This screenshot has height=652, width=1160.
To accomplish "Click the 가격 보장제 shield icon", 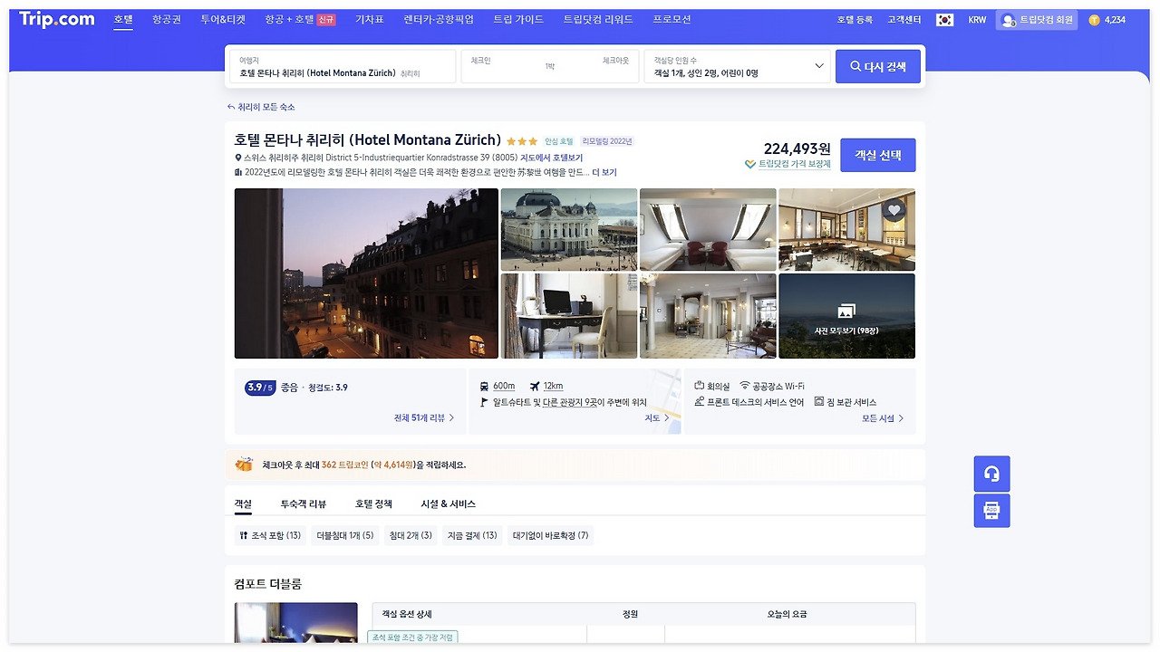I will pyautogui.click(x=750, y=164).
